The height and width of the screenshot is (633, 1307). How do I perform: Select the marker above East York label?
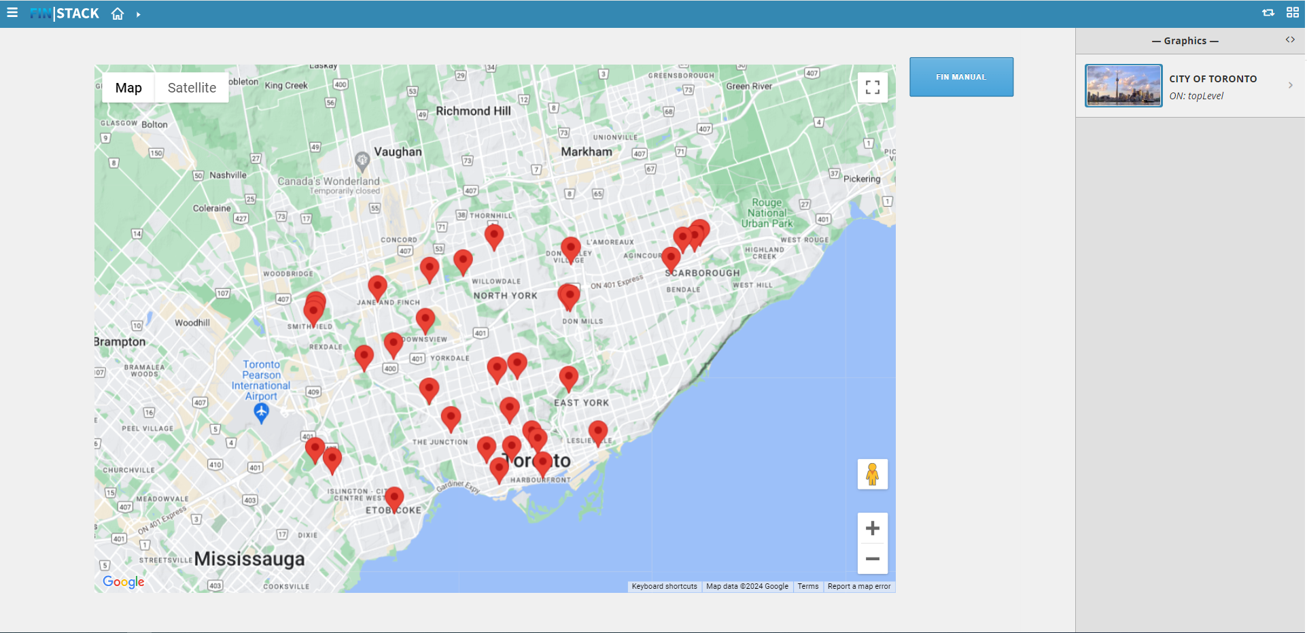point(569,379)
